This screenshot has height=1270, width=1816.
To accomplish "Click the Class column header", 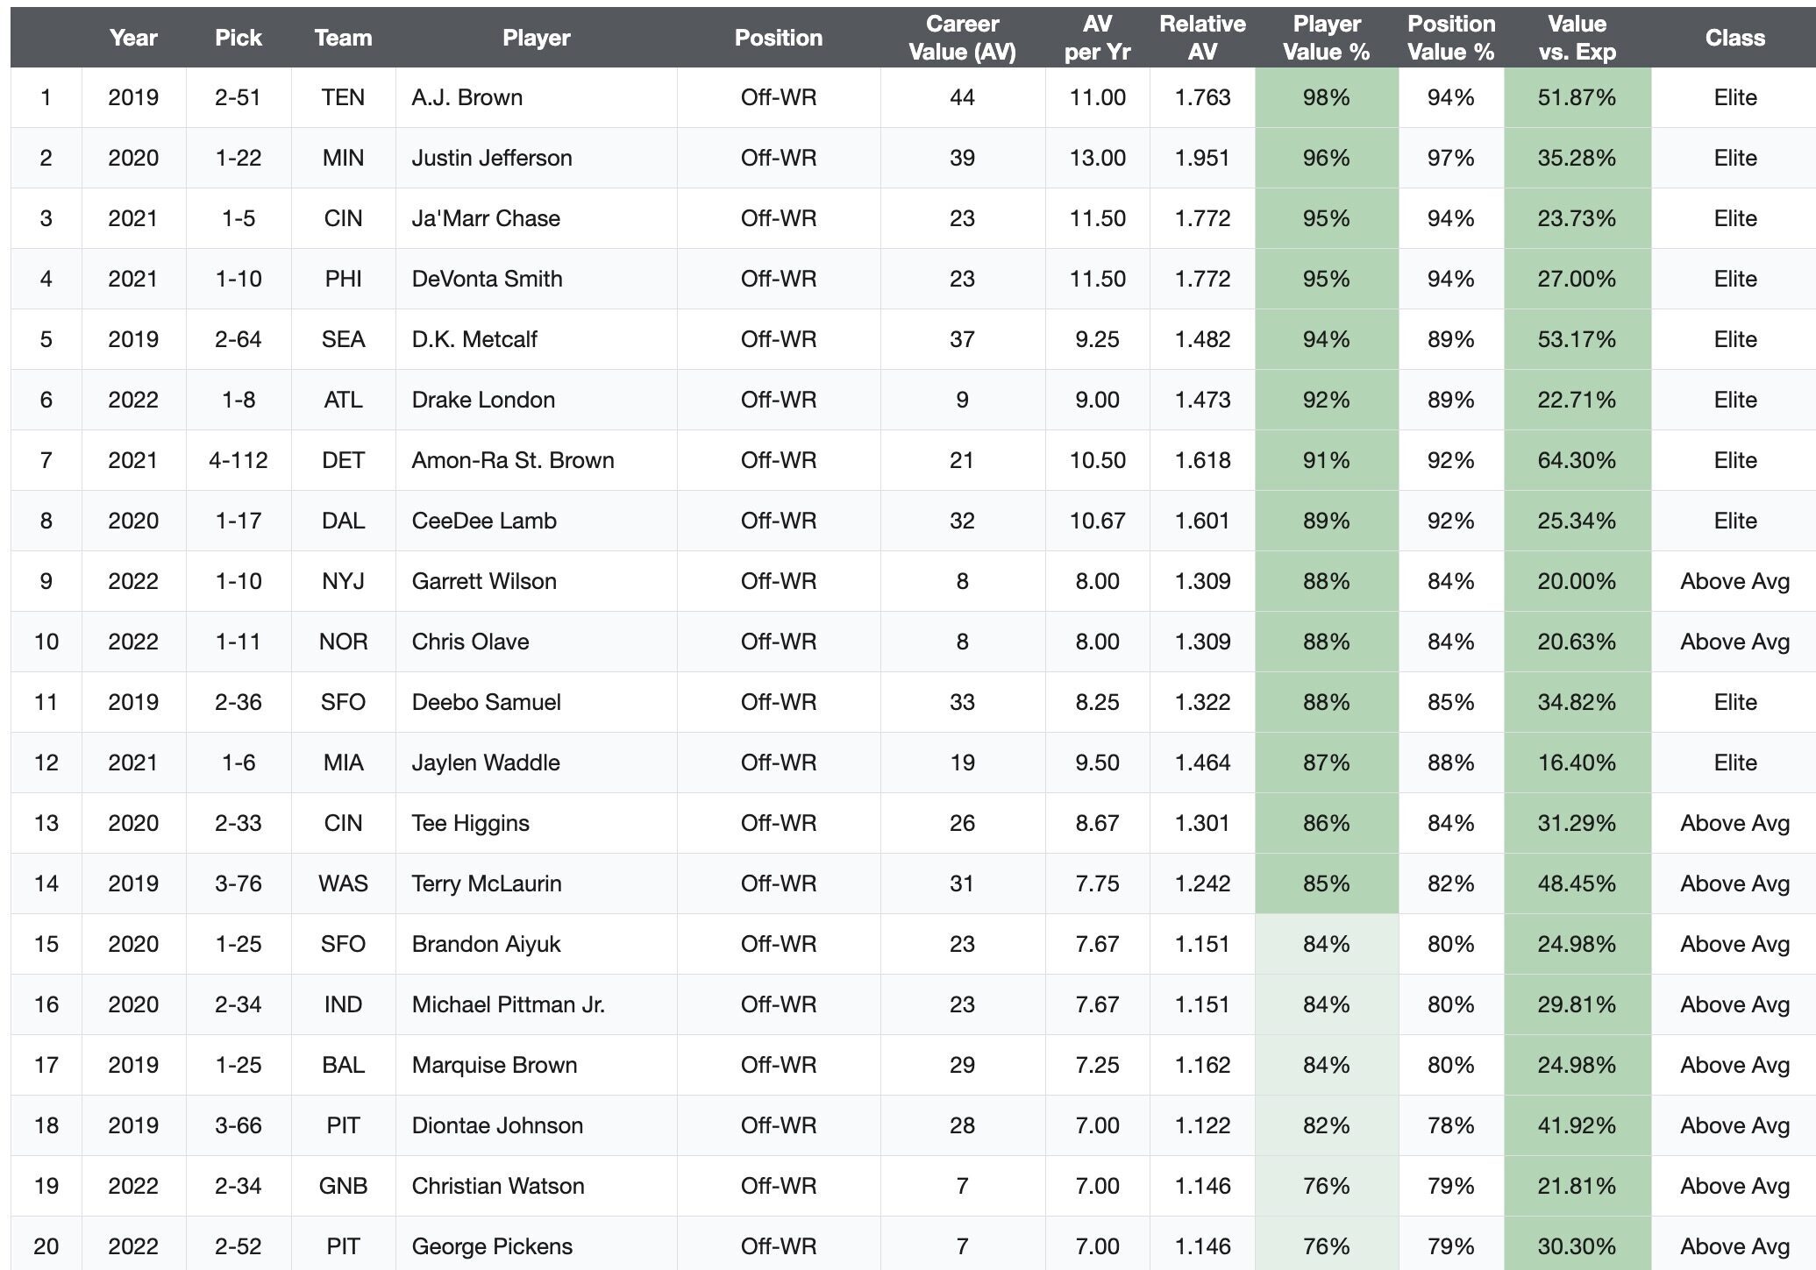I will pyautogui.click(x=1734, y=38).
